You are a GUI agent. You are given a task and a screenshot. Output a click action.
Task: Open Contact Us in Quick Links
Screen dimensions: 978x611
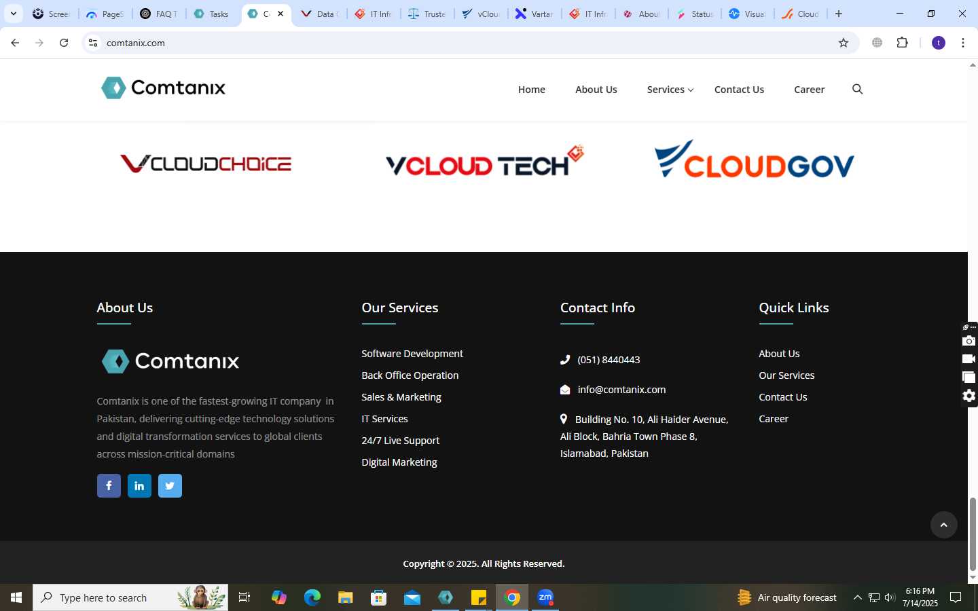point(783,397)
